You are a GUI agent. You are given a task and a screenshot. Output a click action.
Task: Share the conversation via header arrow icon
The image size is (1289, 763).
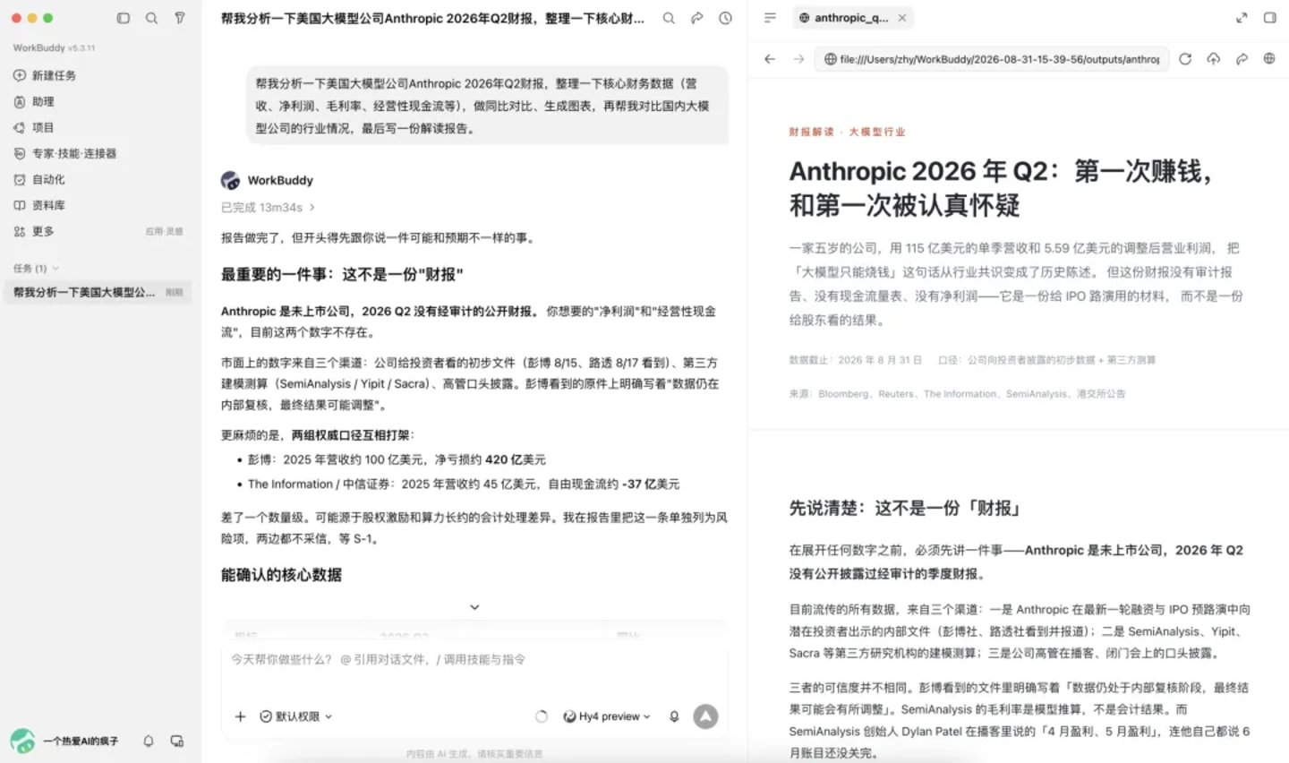pyautogui.click(x=696, y=18)
